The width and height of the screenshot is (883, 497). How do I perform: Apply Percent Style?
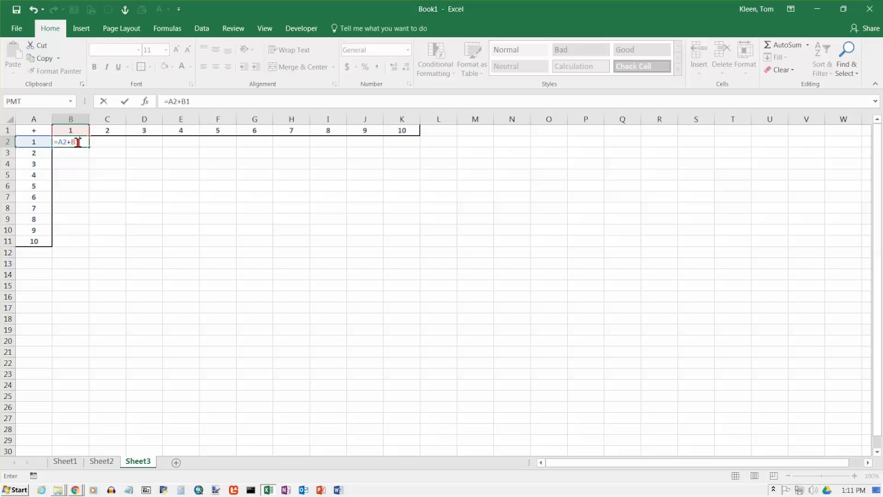click(365, 67)
